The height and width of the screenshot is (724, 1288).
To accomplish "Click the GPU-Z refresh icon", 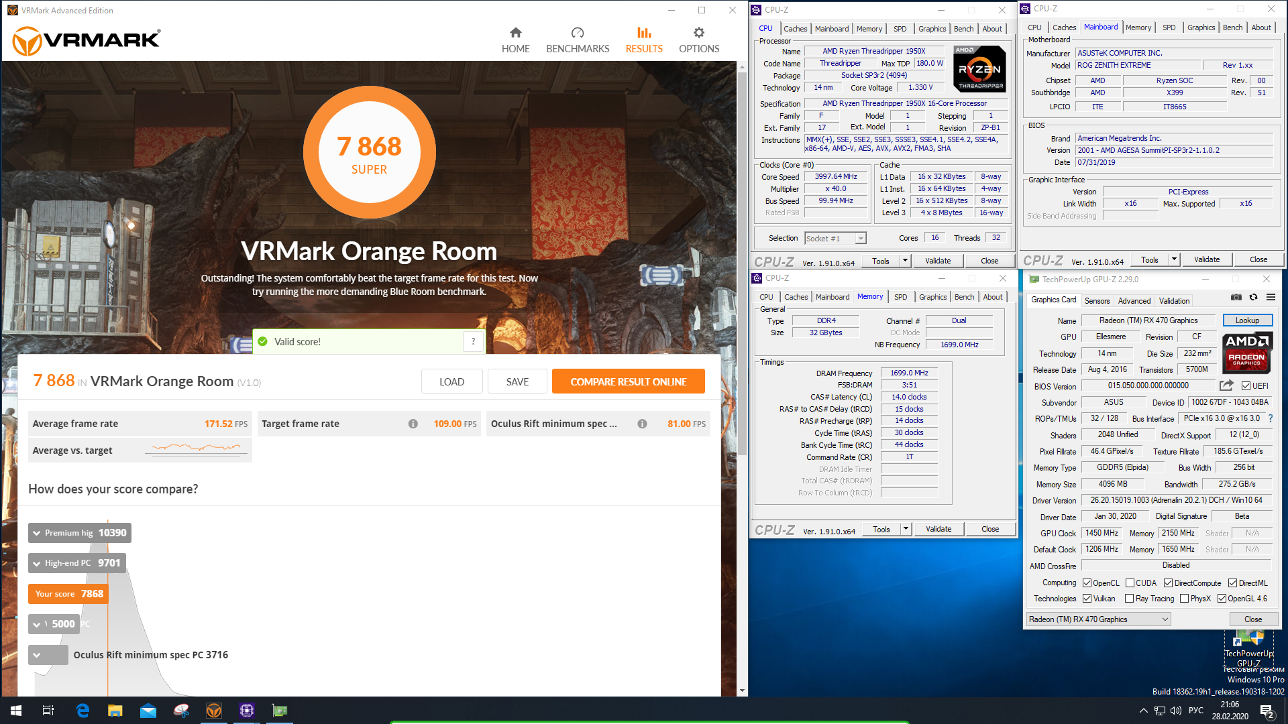I will coord(1253,297).
